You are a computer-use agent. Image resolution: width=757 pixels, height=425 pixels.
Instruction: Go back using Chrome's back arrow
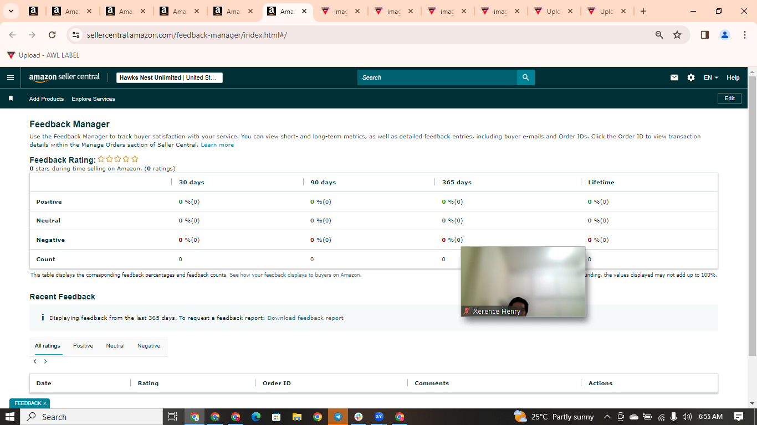click(13, 35)
